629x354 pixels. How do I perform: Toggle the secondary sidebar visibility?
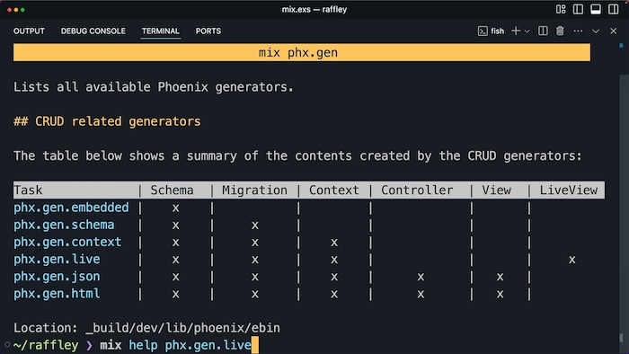(614, 9)
